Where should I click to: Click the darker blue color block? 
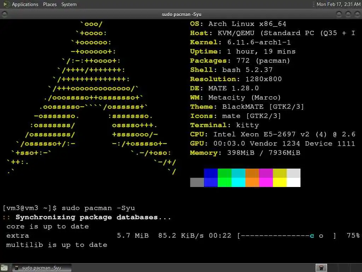pyautogui.click(x=211, y=173)
